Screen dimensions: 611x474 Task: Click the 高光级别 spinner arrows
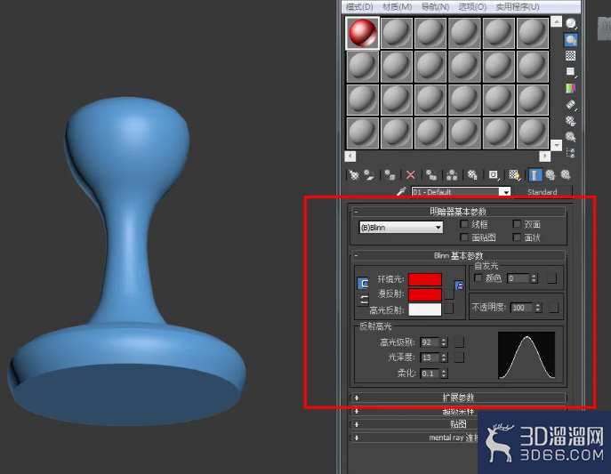pos(444,342)
